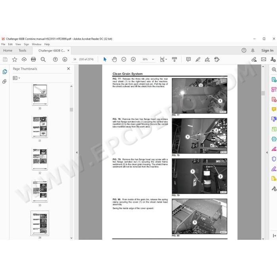Print the document with printer icon
The height and width of the screenshot is (277, 277).
coord(33,59)
